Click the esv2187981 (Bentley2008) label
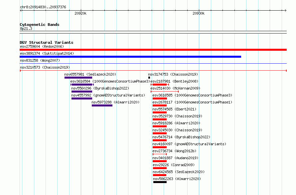 [174, 81]
